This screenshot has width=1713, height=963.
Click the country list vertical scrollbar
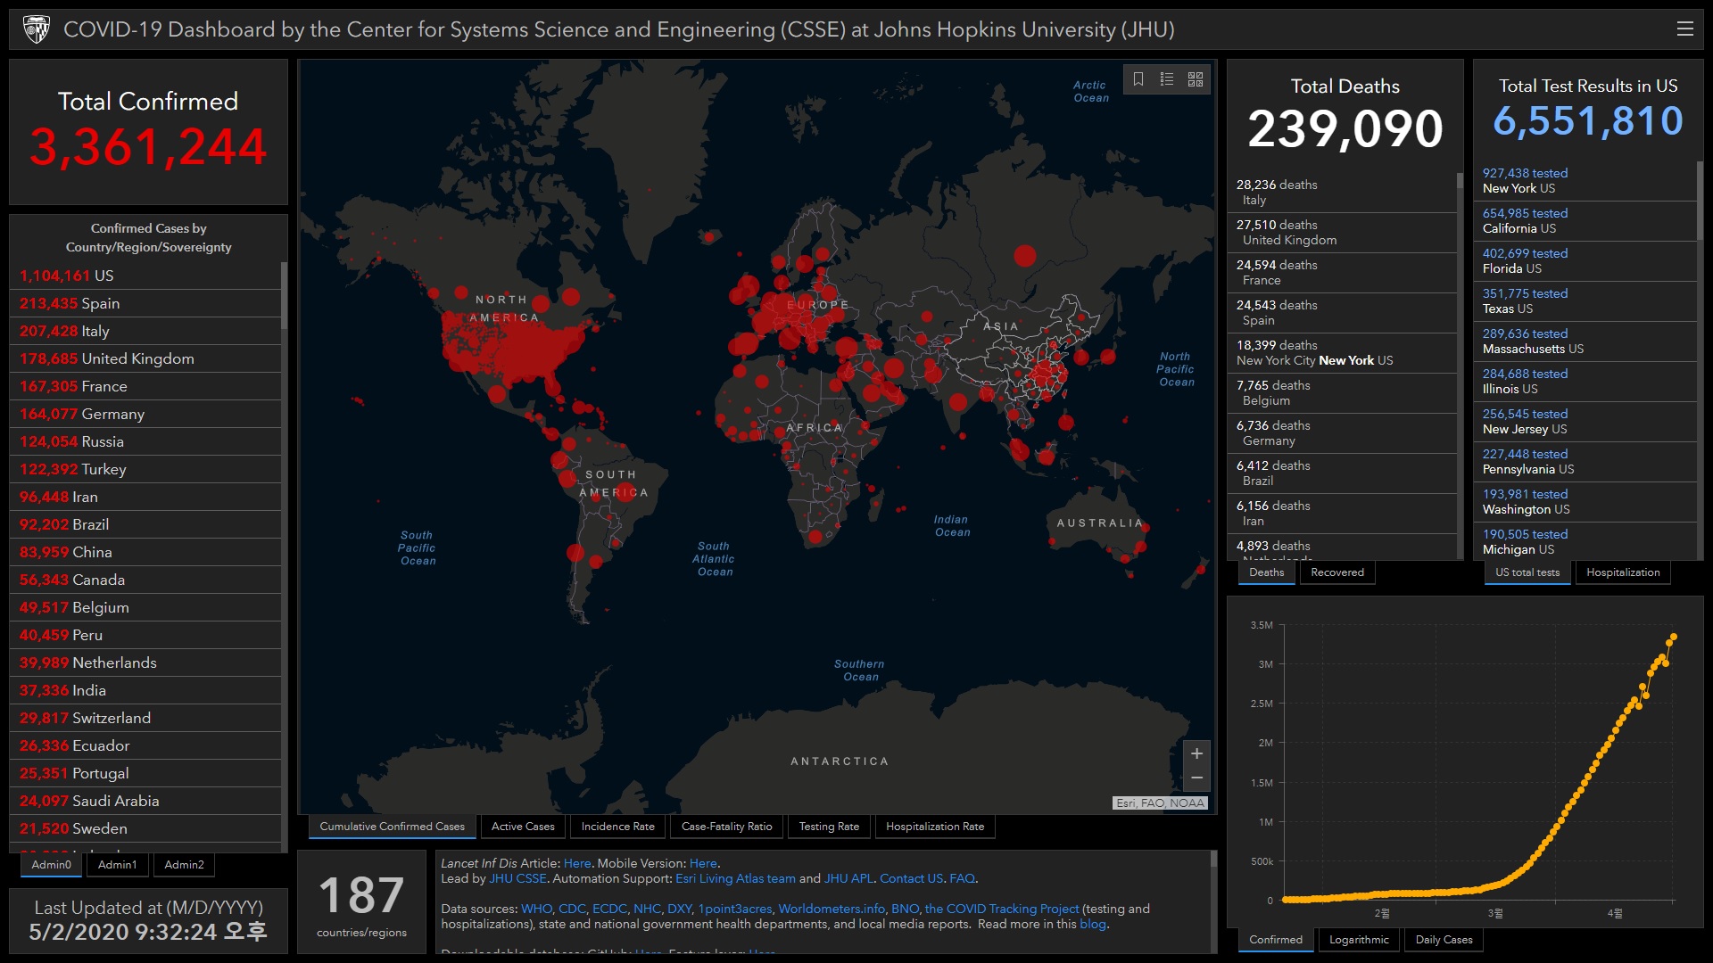coord(284,296)
